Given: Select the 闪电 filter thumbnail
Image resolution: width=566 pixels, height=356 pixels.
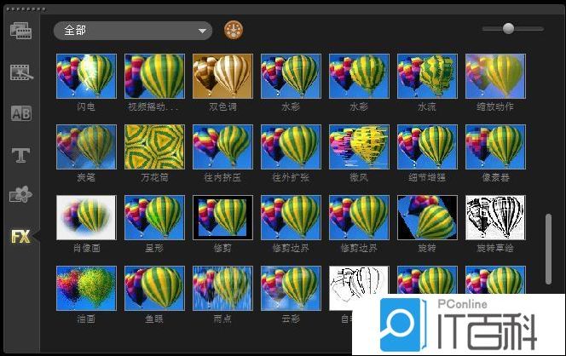Looking at the screenshot, I should (x=86, y=75).
